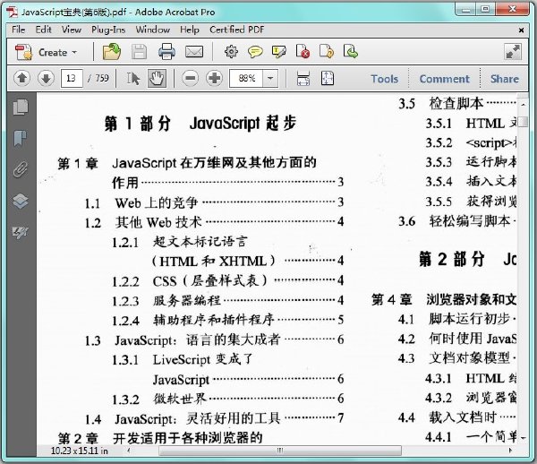Click the vertical scrollbar down arrow
This screenshot has width=537, height=464.
[x=523, y=437]
